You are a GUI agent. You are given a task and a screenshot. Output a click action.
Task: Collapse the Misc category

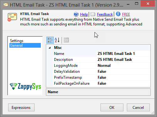[x=50, y=48]
